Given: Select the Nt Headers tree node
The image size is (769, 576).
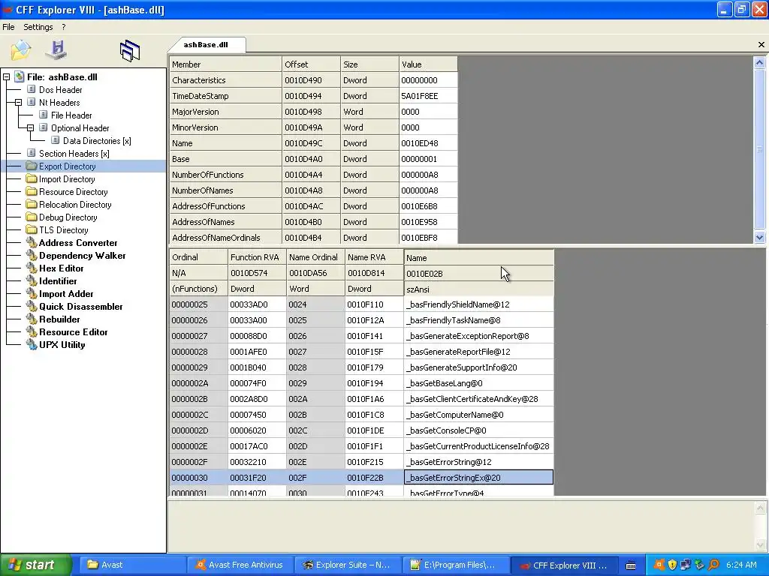Looking at the screenshot, I should (59, 102).
